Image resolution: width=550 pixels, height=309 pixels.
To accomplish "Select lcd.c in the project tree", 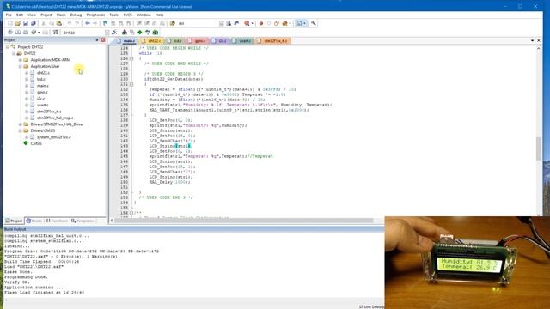I will tap(41, 79).
